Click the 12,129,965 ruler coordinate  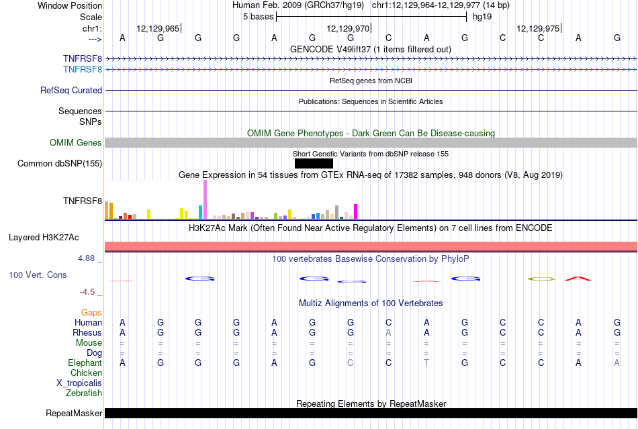[x=158, y=28]
